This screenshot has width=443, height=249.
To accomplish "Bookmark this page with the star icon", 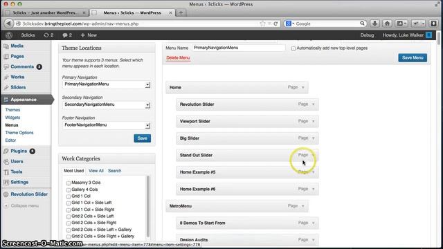I will point(262,24).
